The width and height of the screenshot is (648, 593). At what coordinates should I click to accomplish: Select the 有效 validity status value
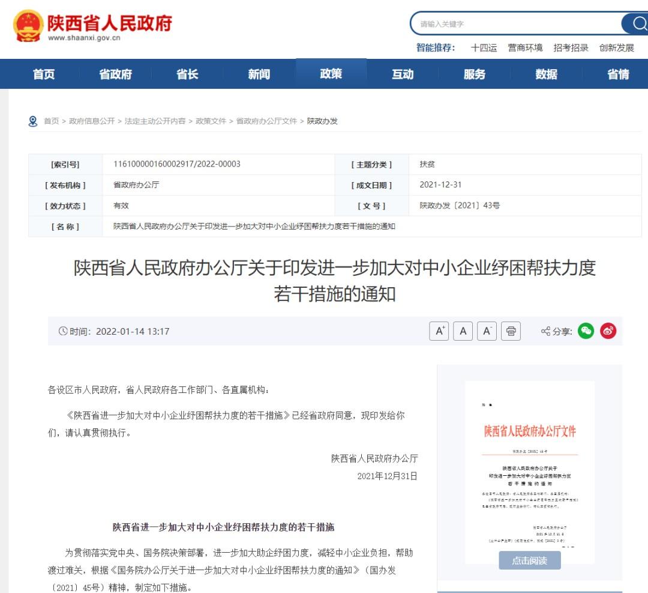[x=121, y=205]
